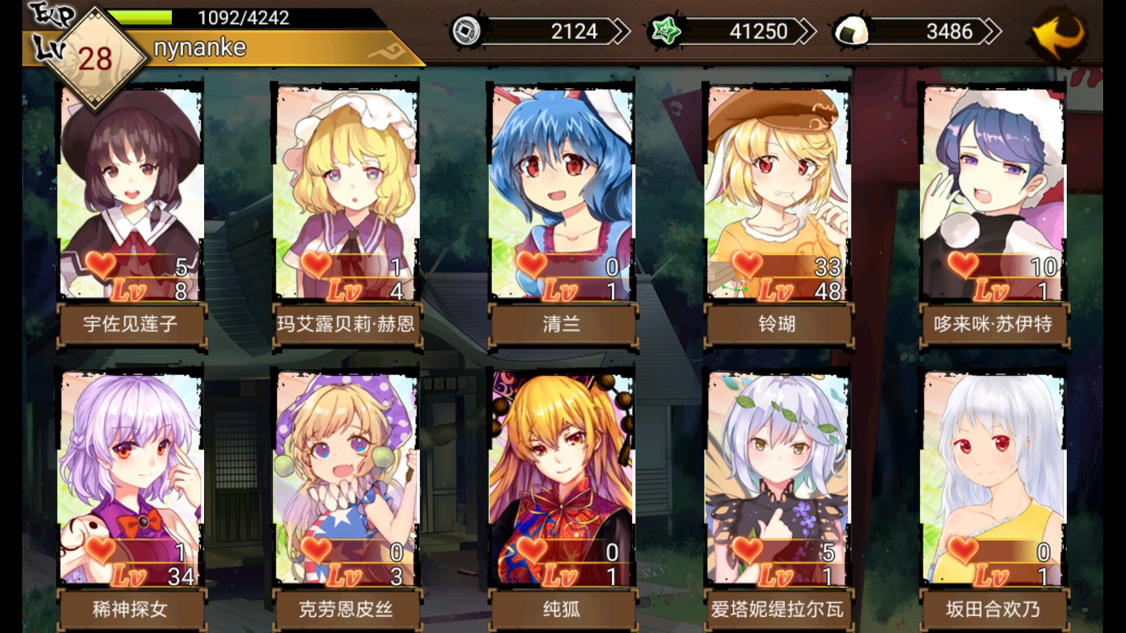Click the rice ball onigiri icon

(x=850, y=31)
